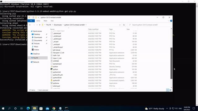Switch to Large icons view layout button
Viewport: 198px width, 111px height.
[170, 90]
